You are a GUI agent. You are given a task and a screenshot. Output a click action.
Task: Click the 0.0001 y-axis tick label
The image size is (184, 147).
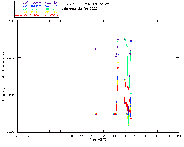(11, 132)
